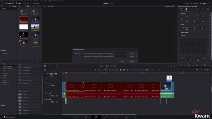Screen dimensions: 212x119
Task: Switch inspector to File tab
Action: coord(208,10)
